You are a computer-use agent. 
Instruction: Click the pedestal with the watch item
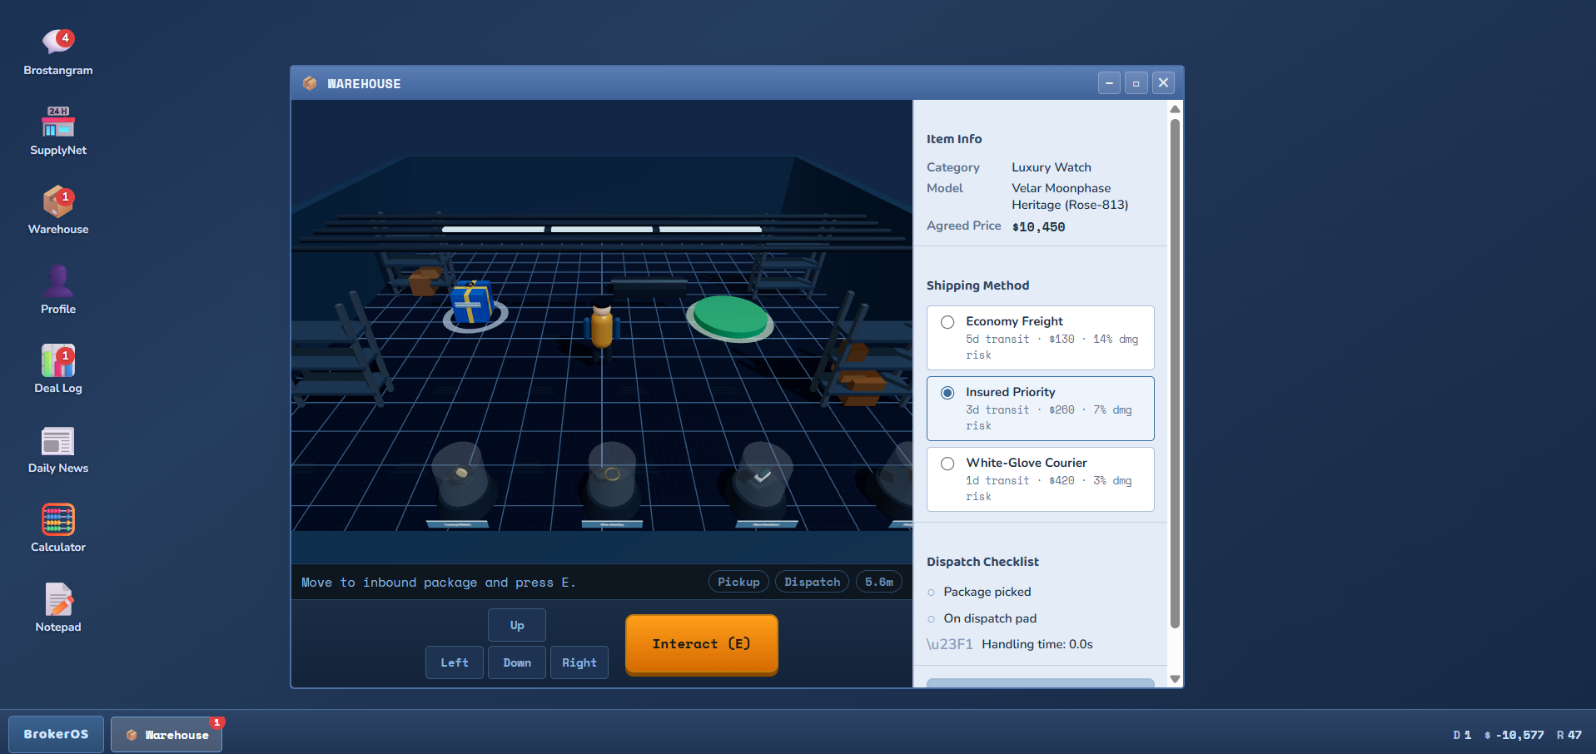pos(460,483)
